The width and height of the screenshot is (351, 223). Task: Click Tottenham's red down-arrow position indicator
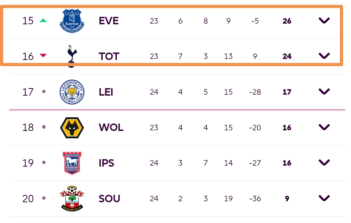coord(43,56)
